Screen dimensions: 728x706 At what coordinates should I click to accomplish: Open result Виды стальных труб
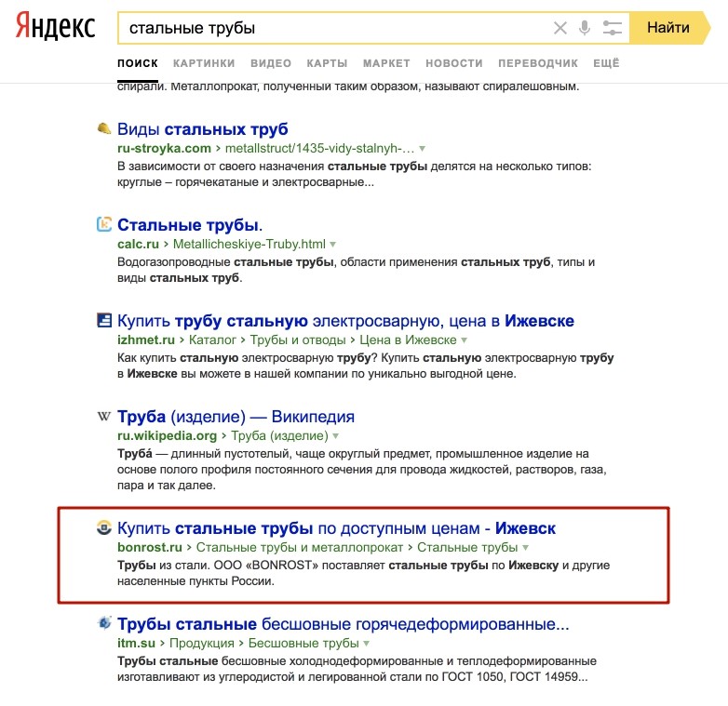point(202,129)
